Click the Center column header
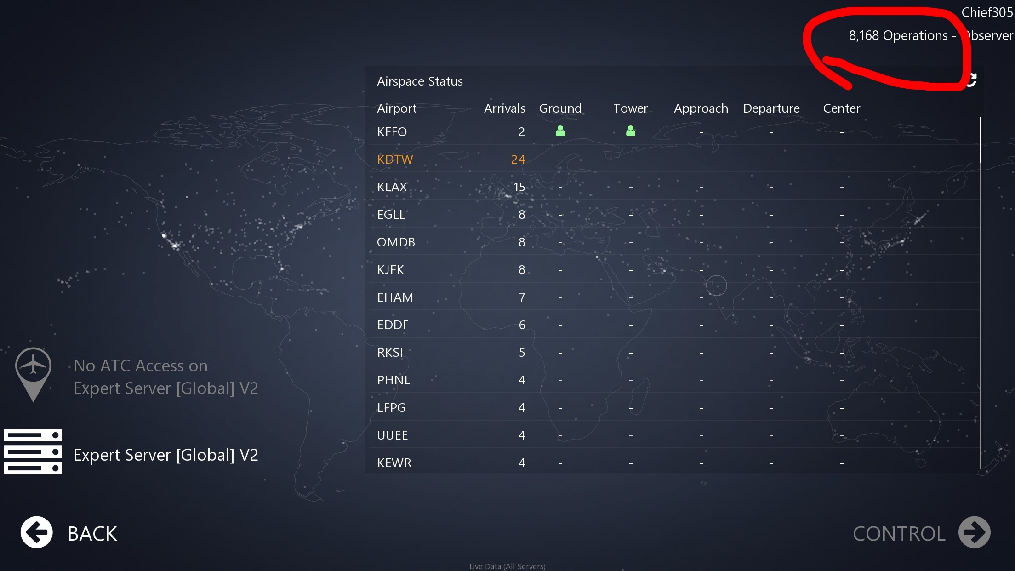1015x571 pixels. (x=841, y=108)
